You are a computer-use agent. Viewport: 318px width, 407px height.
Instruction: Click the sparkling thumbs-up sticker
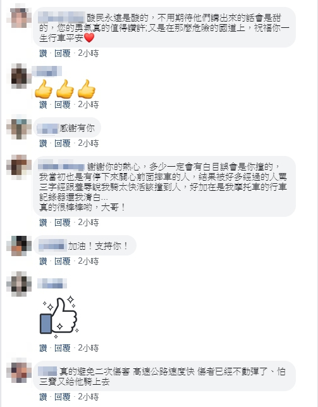[x=59, y=317]
